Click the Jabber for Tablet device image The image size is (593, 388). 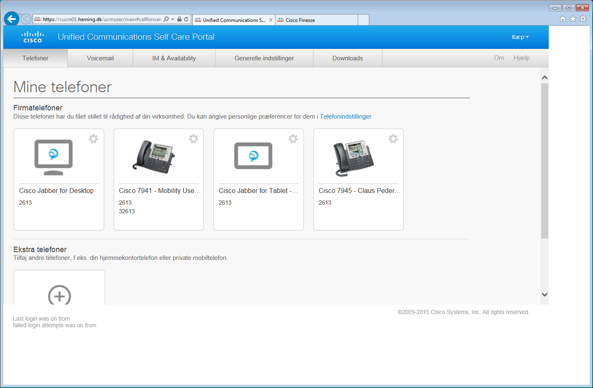pyautogui.click(x=253, y=156)
